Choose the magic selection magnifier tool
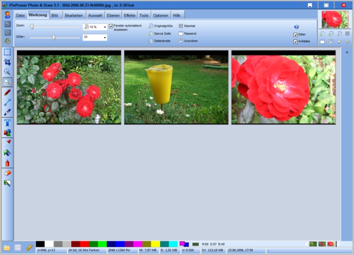Viewport: 354px width, 255px height. click(x=7, y=72)
